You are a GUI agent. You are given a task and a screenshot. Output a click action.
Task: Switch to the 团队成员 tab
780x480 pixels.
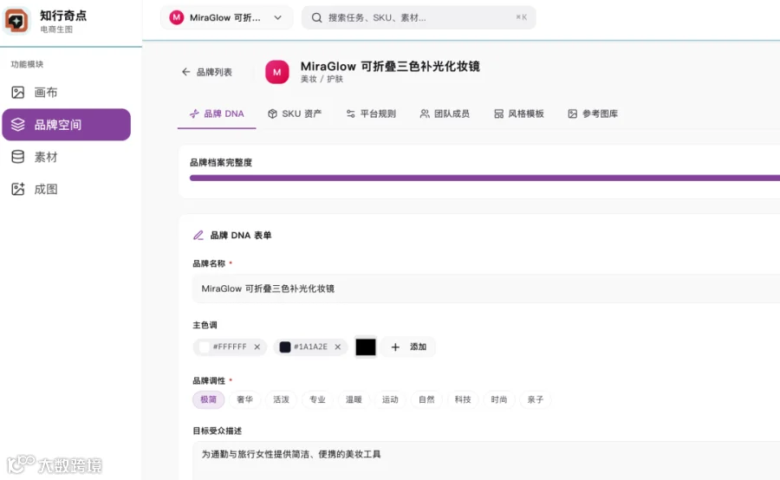(x=445, y=114)
